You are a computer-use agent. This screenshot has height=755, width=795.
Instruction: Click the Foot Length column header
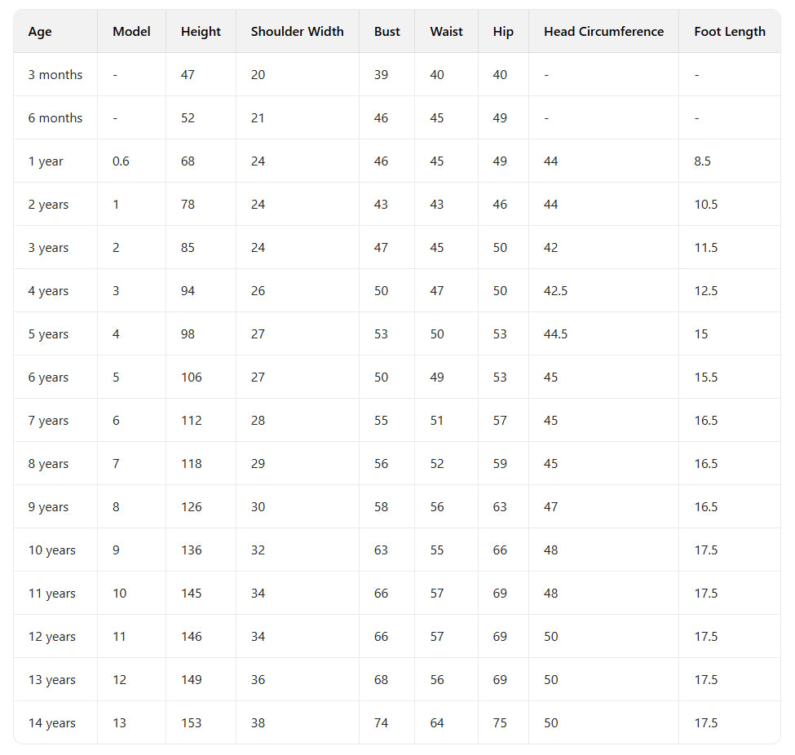[x=730, y=32]
